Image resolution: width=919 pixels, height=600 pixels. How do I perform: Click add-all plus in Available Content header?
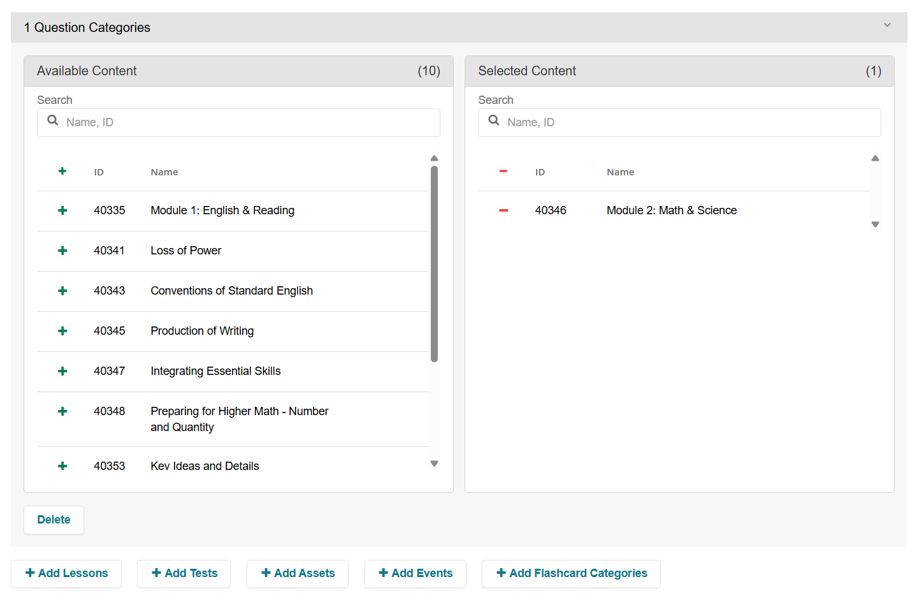click(x=62, y=171)
